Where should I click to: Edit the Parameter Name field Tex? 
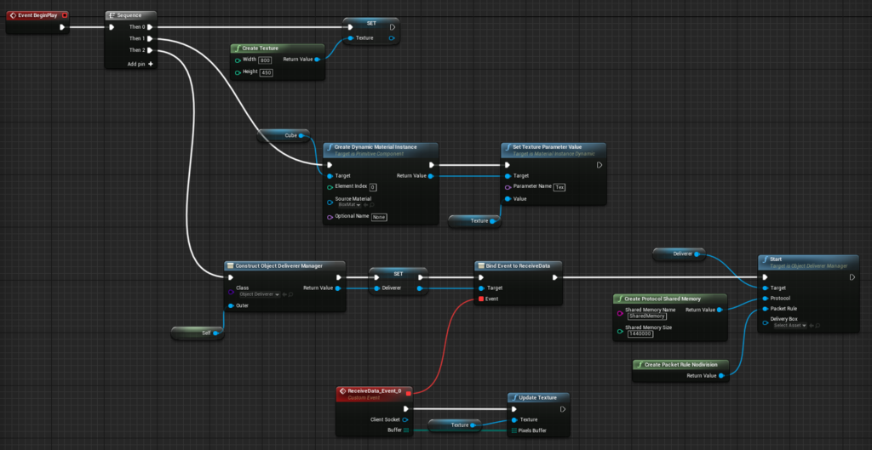pos(560,187)
